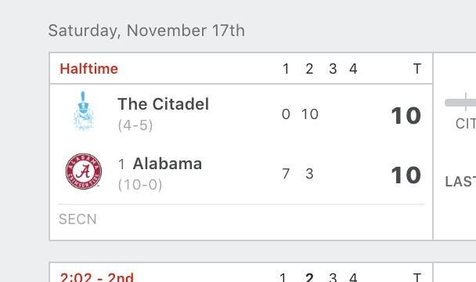Click the Saturday, November 17th date heading

146,31
